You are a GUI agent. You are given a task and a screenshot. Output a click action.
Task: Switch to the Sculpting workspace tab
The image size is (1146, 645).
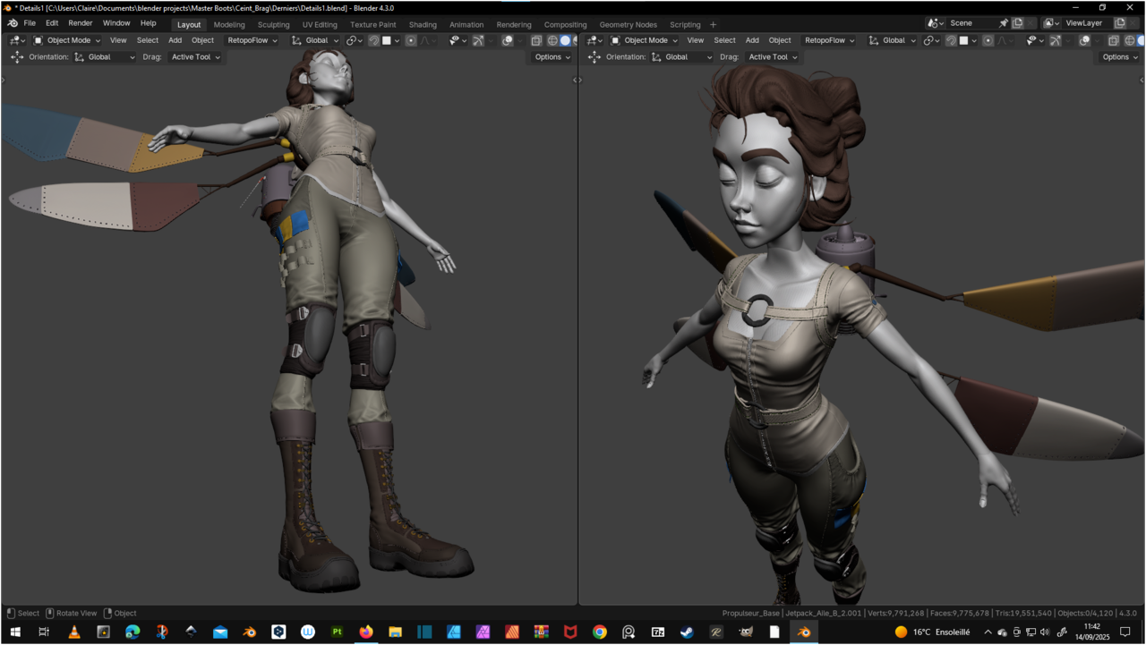273,24
